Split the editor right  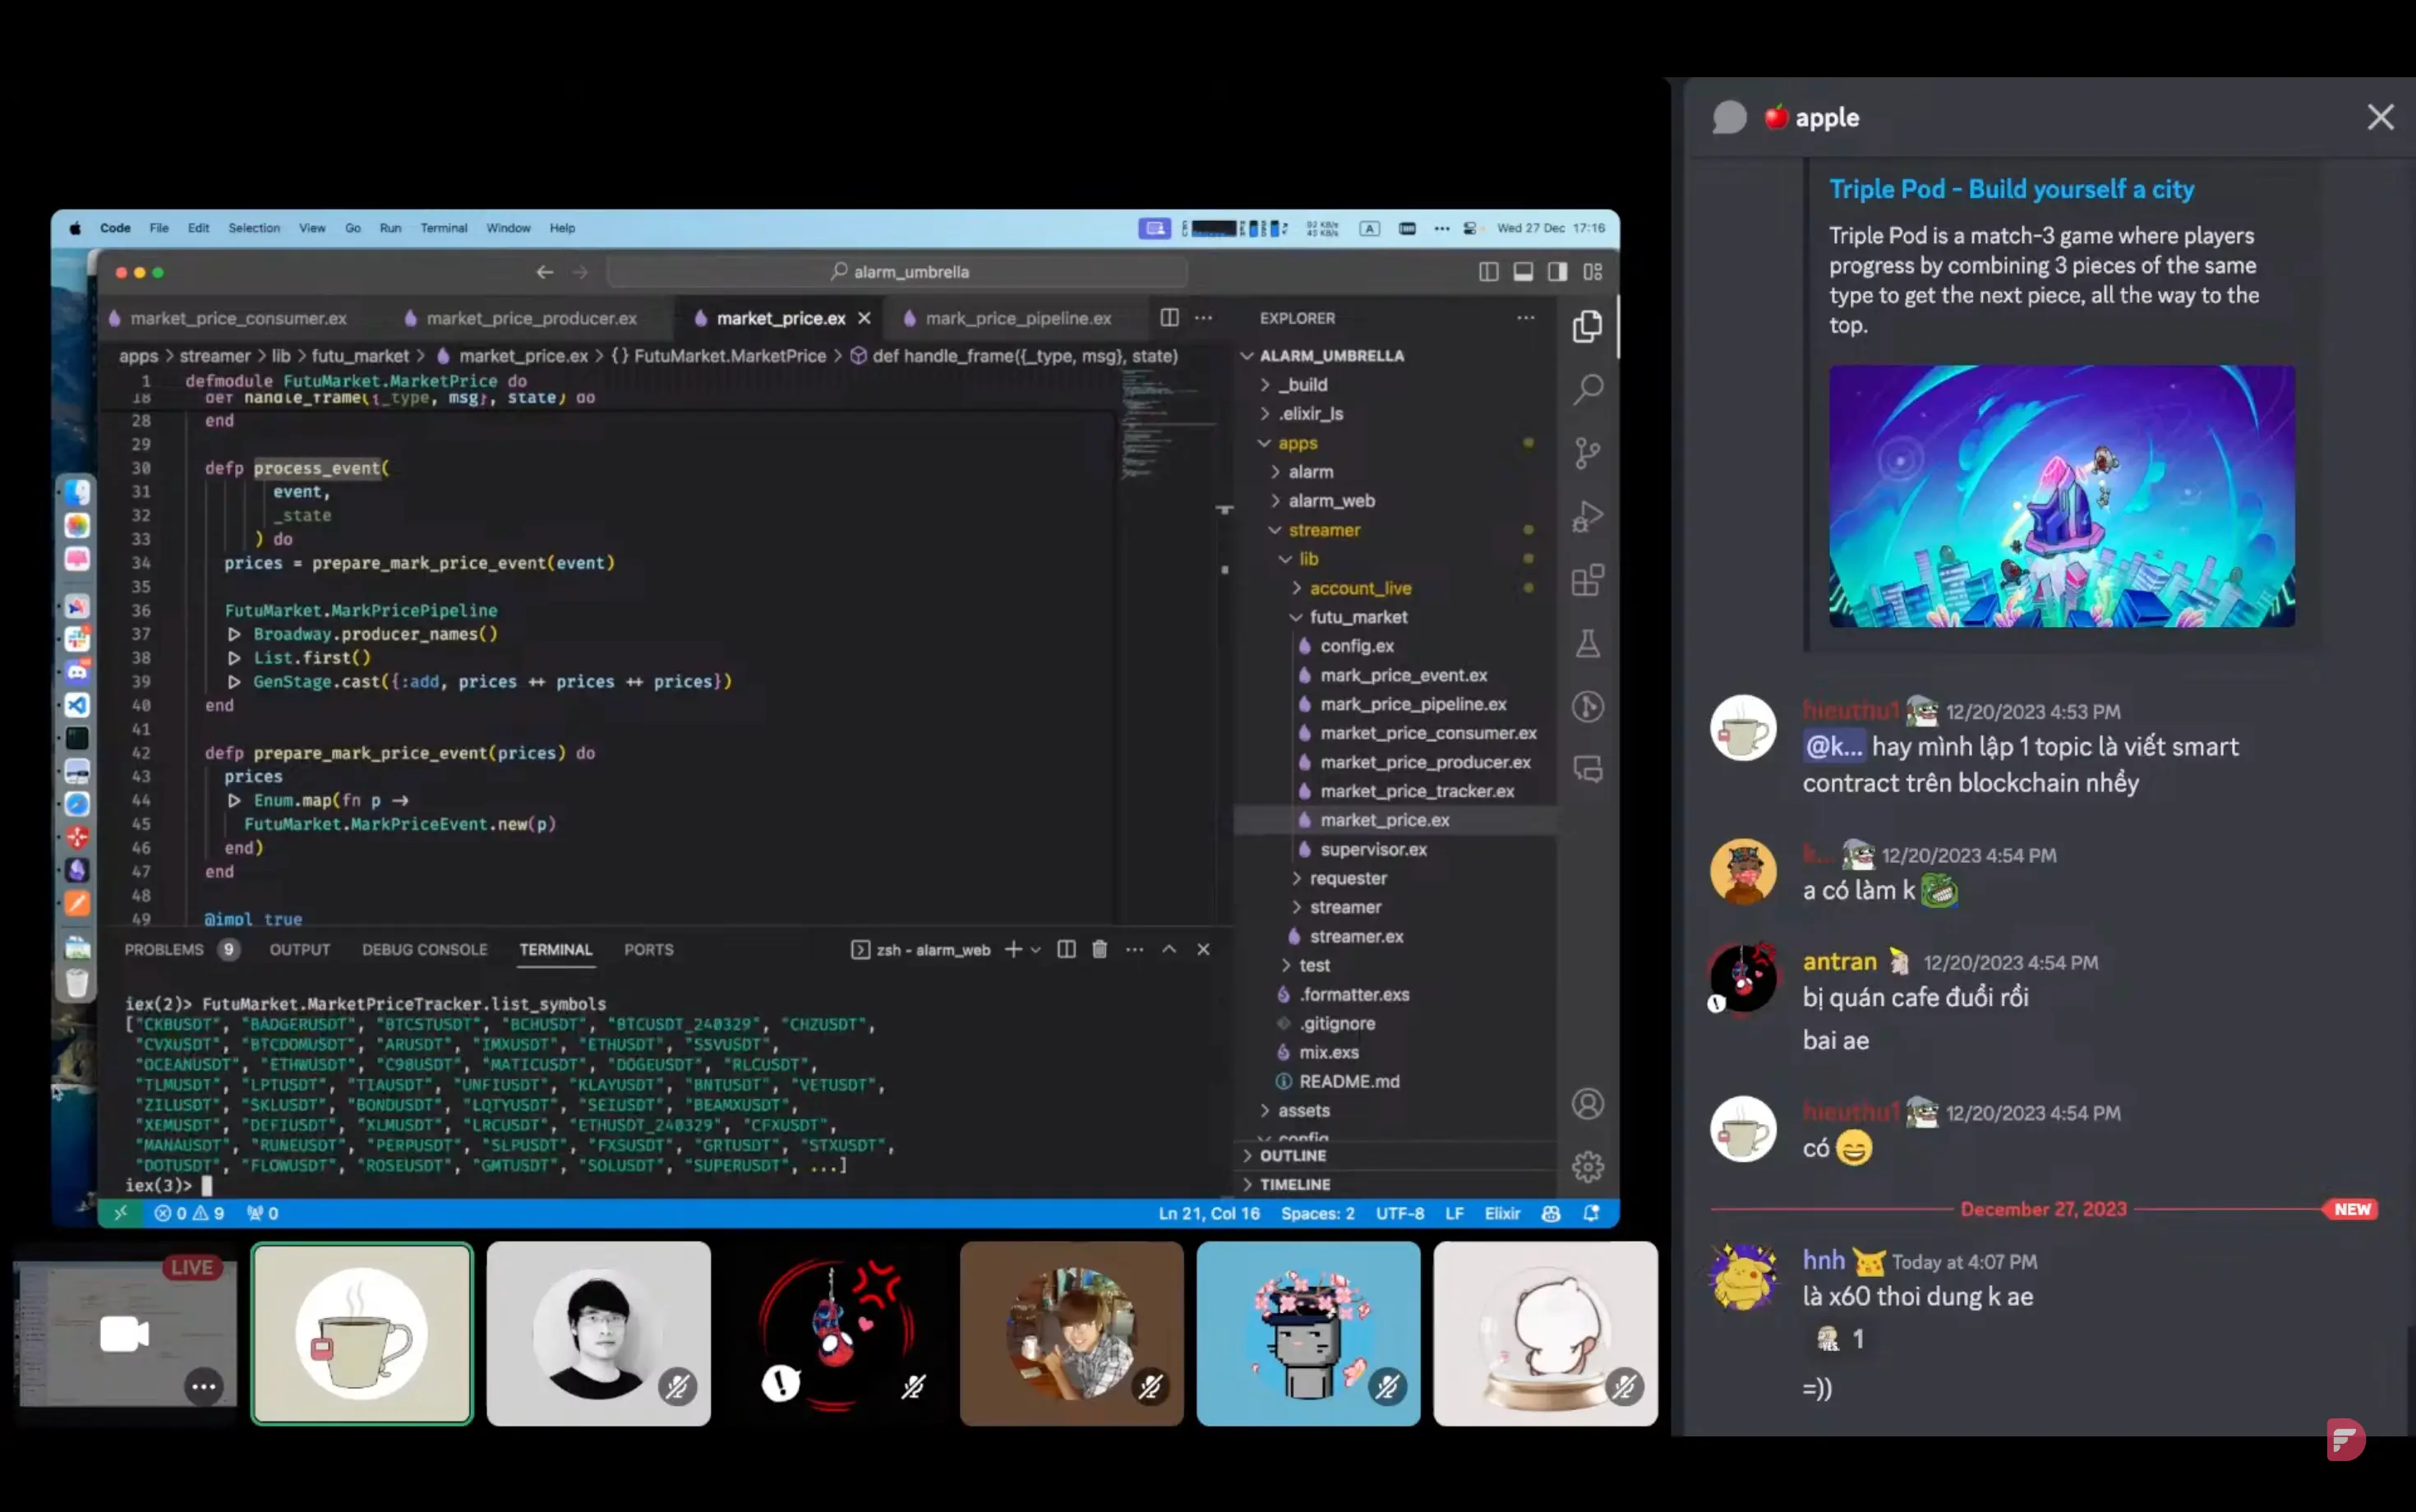point(1169,318)
